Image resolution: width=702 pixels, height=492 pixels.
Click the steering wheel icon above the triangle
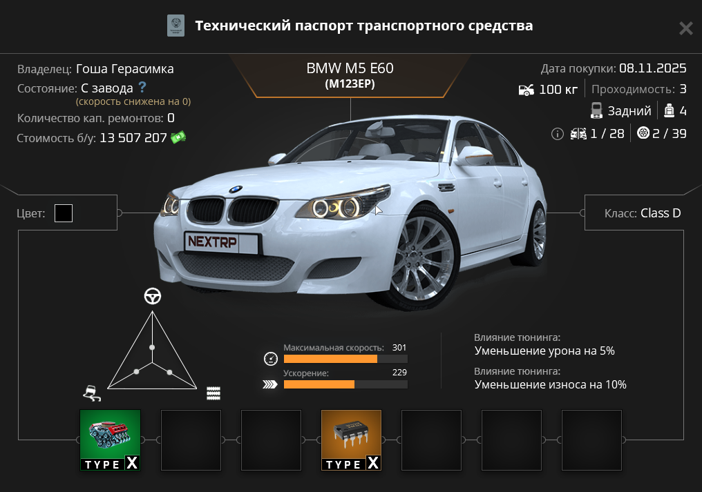153,296
